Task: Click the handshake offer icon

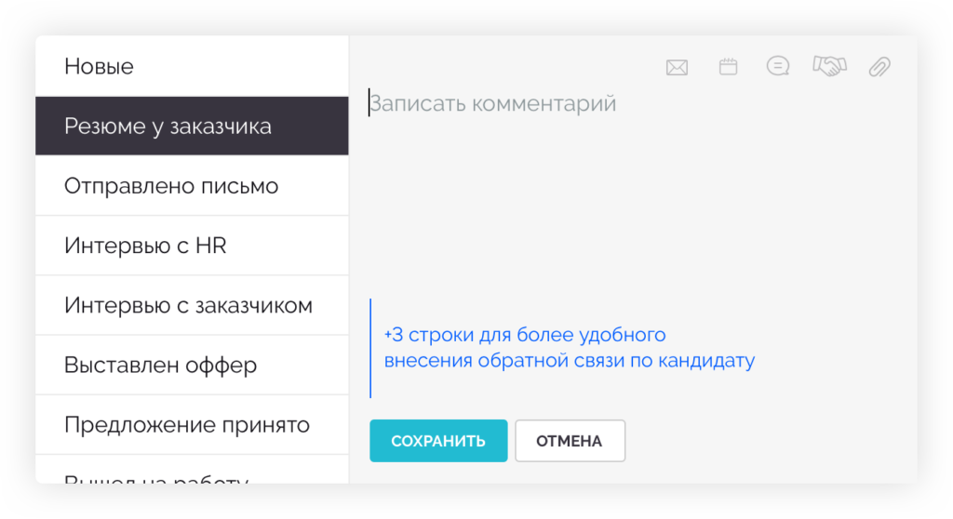Action: coord(828,65)
